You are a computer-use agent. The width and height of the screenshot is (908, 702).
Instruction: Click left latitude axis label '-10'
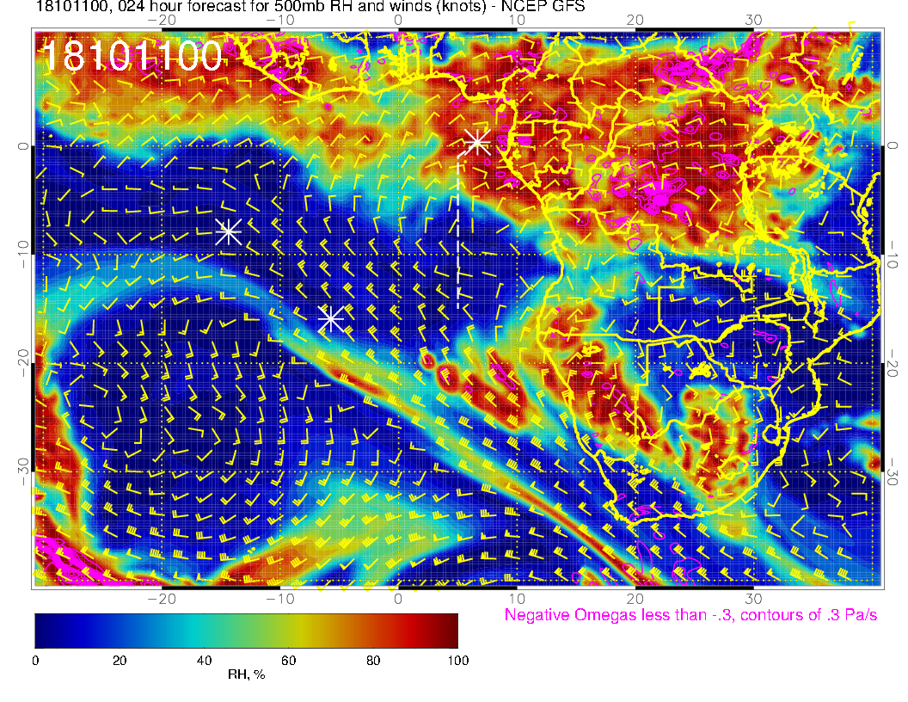[x=22, y=253]
